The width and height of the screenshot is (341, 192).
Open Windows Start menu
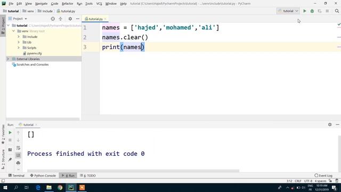(x=5, y=187)
